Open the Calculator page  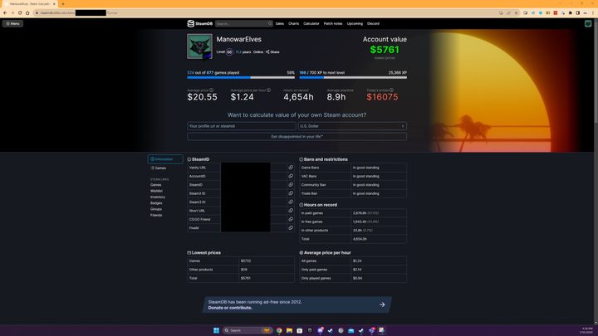coord(311,23)
